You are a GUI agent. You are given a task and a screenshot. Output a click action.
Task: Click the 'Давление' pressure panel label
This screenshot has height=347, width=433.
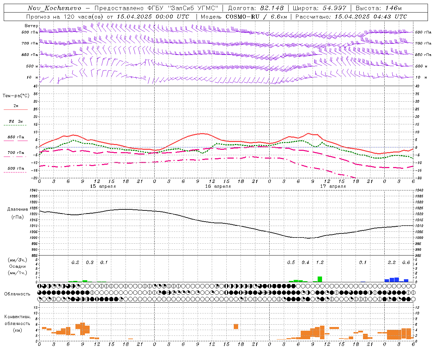18,209
